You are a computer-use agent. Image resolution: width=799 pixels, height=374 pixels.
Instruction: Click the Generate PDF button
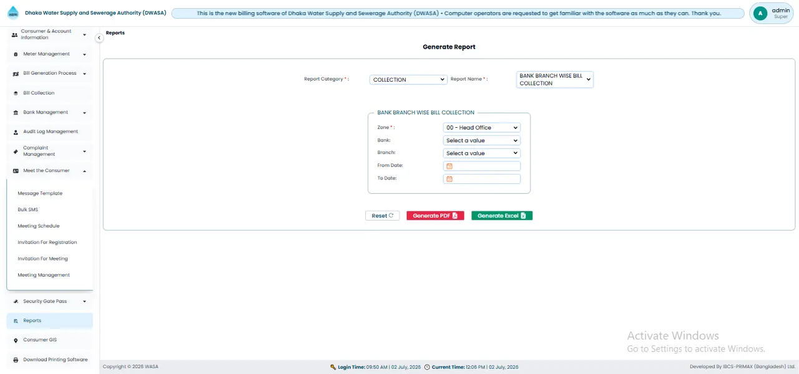pos(435,216)
